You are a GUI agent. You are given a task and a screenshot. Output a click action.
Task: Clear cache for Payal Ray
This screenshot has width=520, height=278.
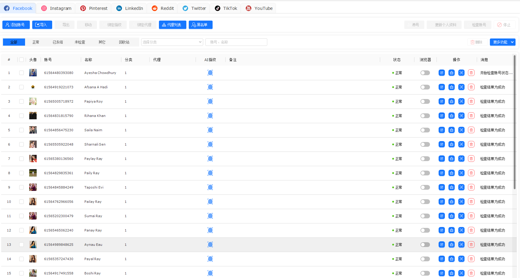(x=451, y=259)
